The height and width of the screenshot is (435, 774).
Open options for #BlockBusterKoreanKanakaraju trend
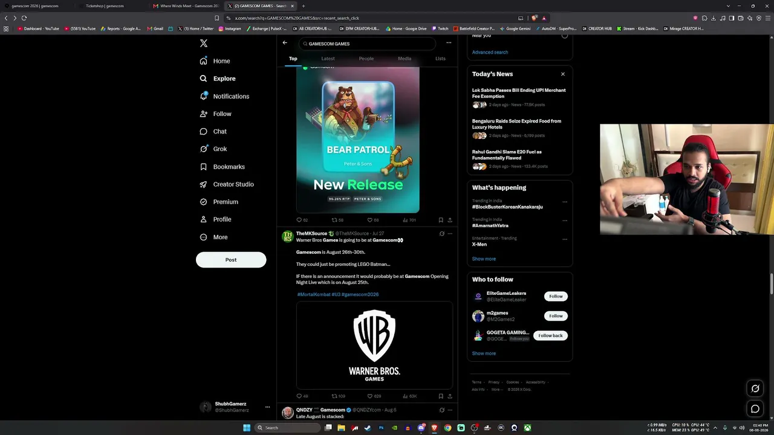pos(565,202)
